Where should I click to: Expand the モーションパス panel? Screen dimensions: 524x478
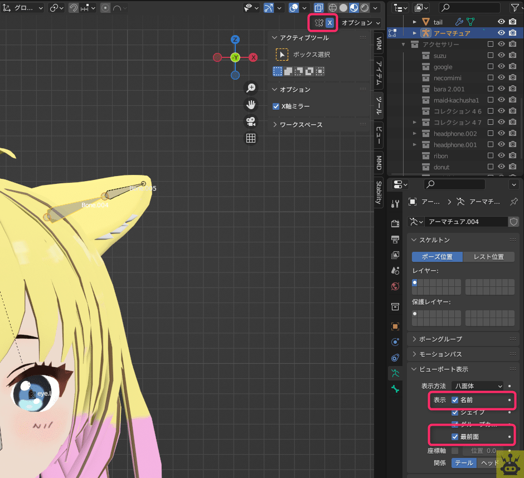(414, 354)
